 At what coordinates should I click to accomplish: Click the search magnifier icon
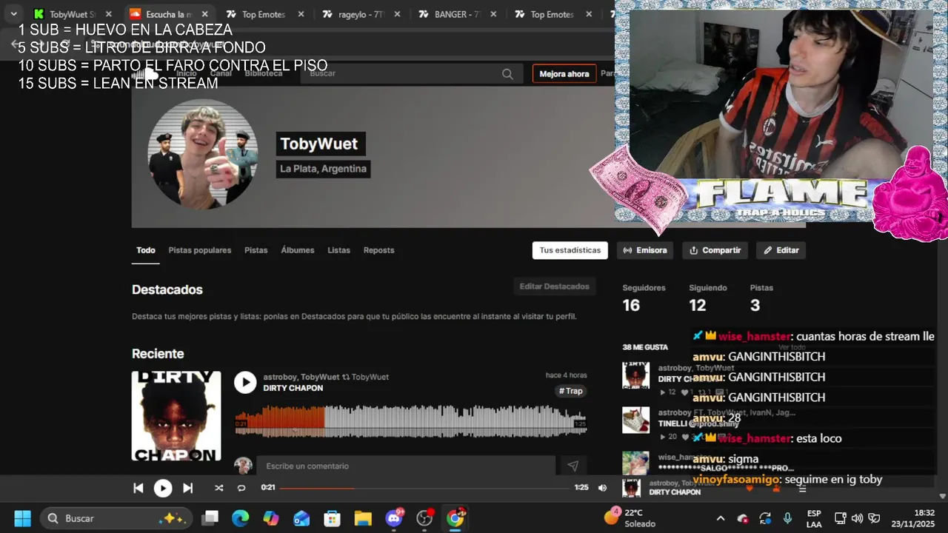click(507, 73)
